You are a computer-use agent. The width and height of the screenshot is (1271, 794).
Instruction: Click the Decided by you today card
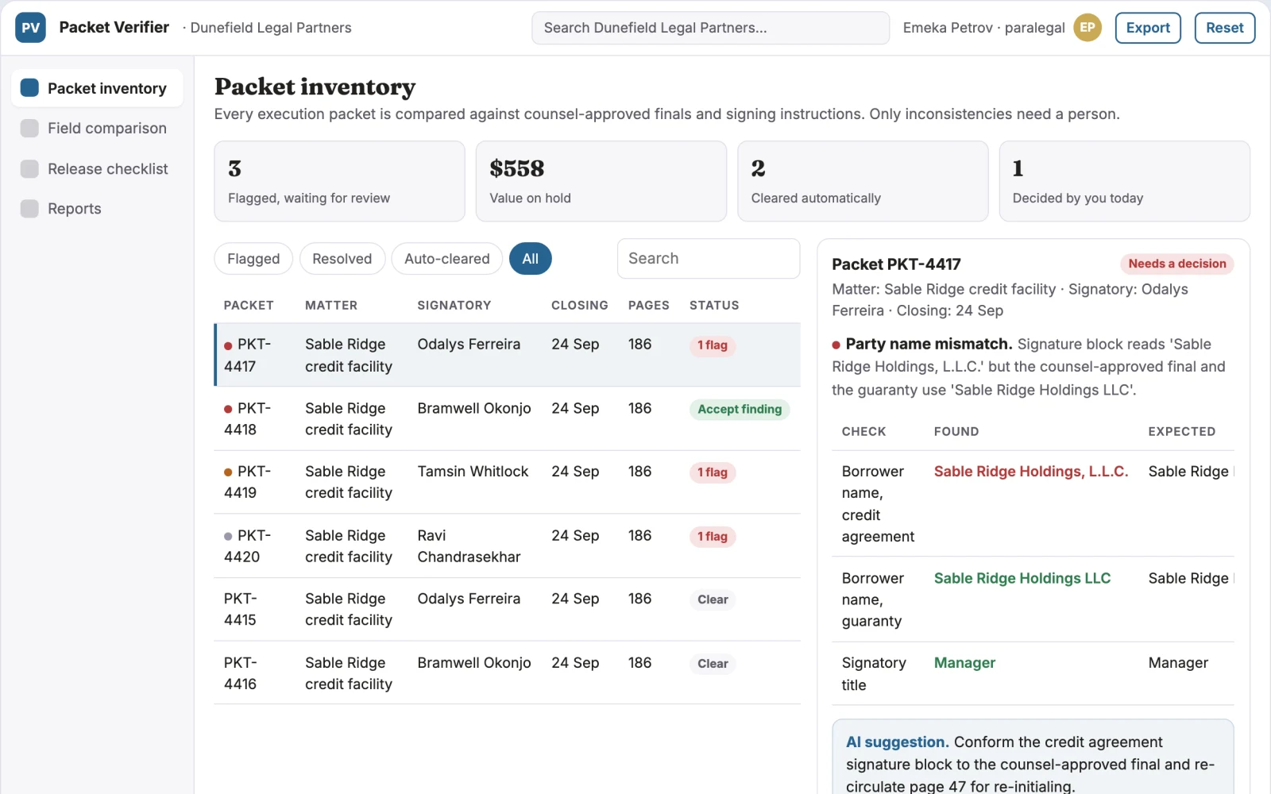[x=1124, y=181]
